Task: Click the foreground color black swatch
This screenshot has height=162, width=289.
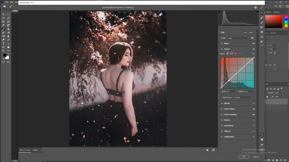Action: (5, 55)
